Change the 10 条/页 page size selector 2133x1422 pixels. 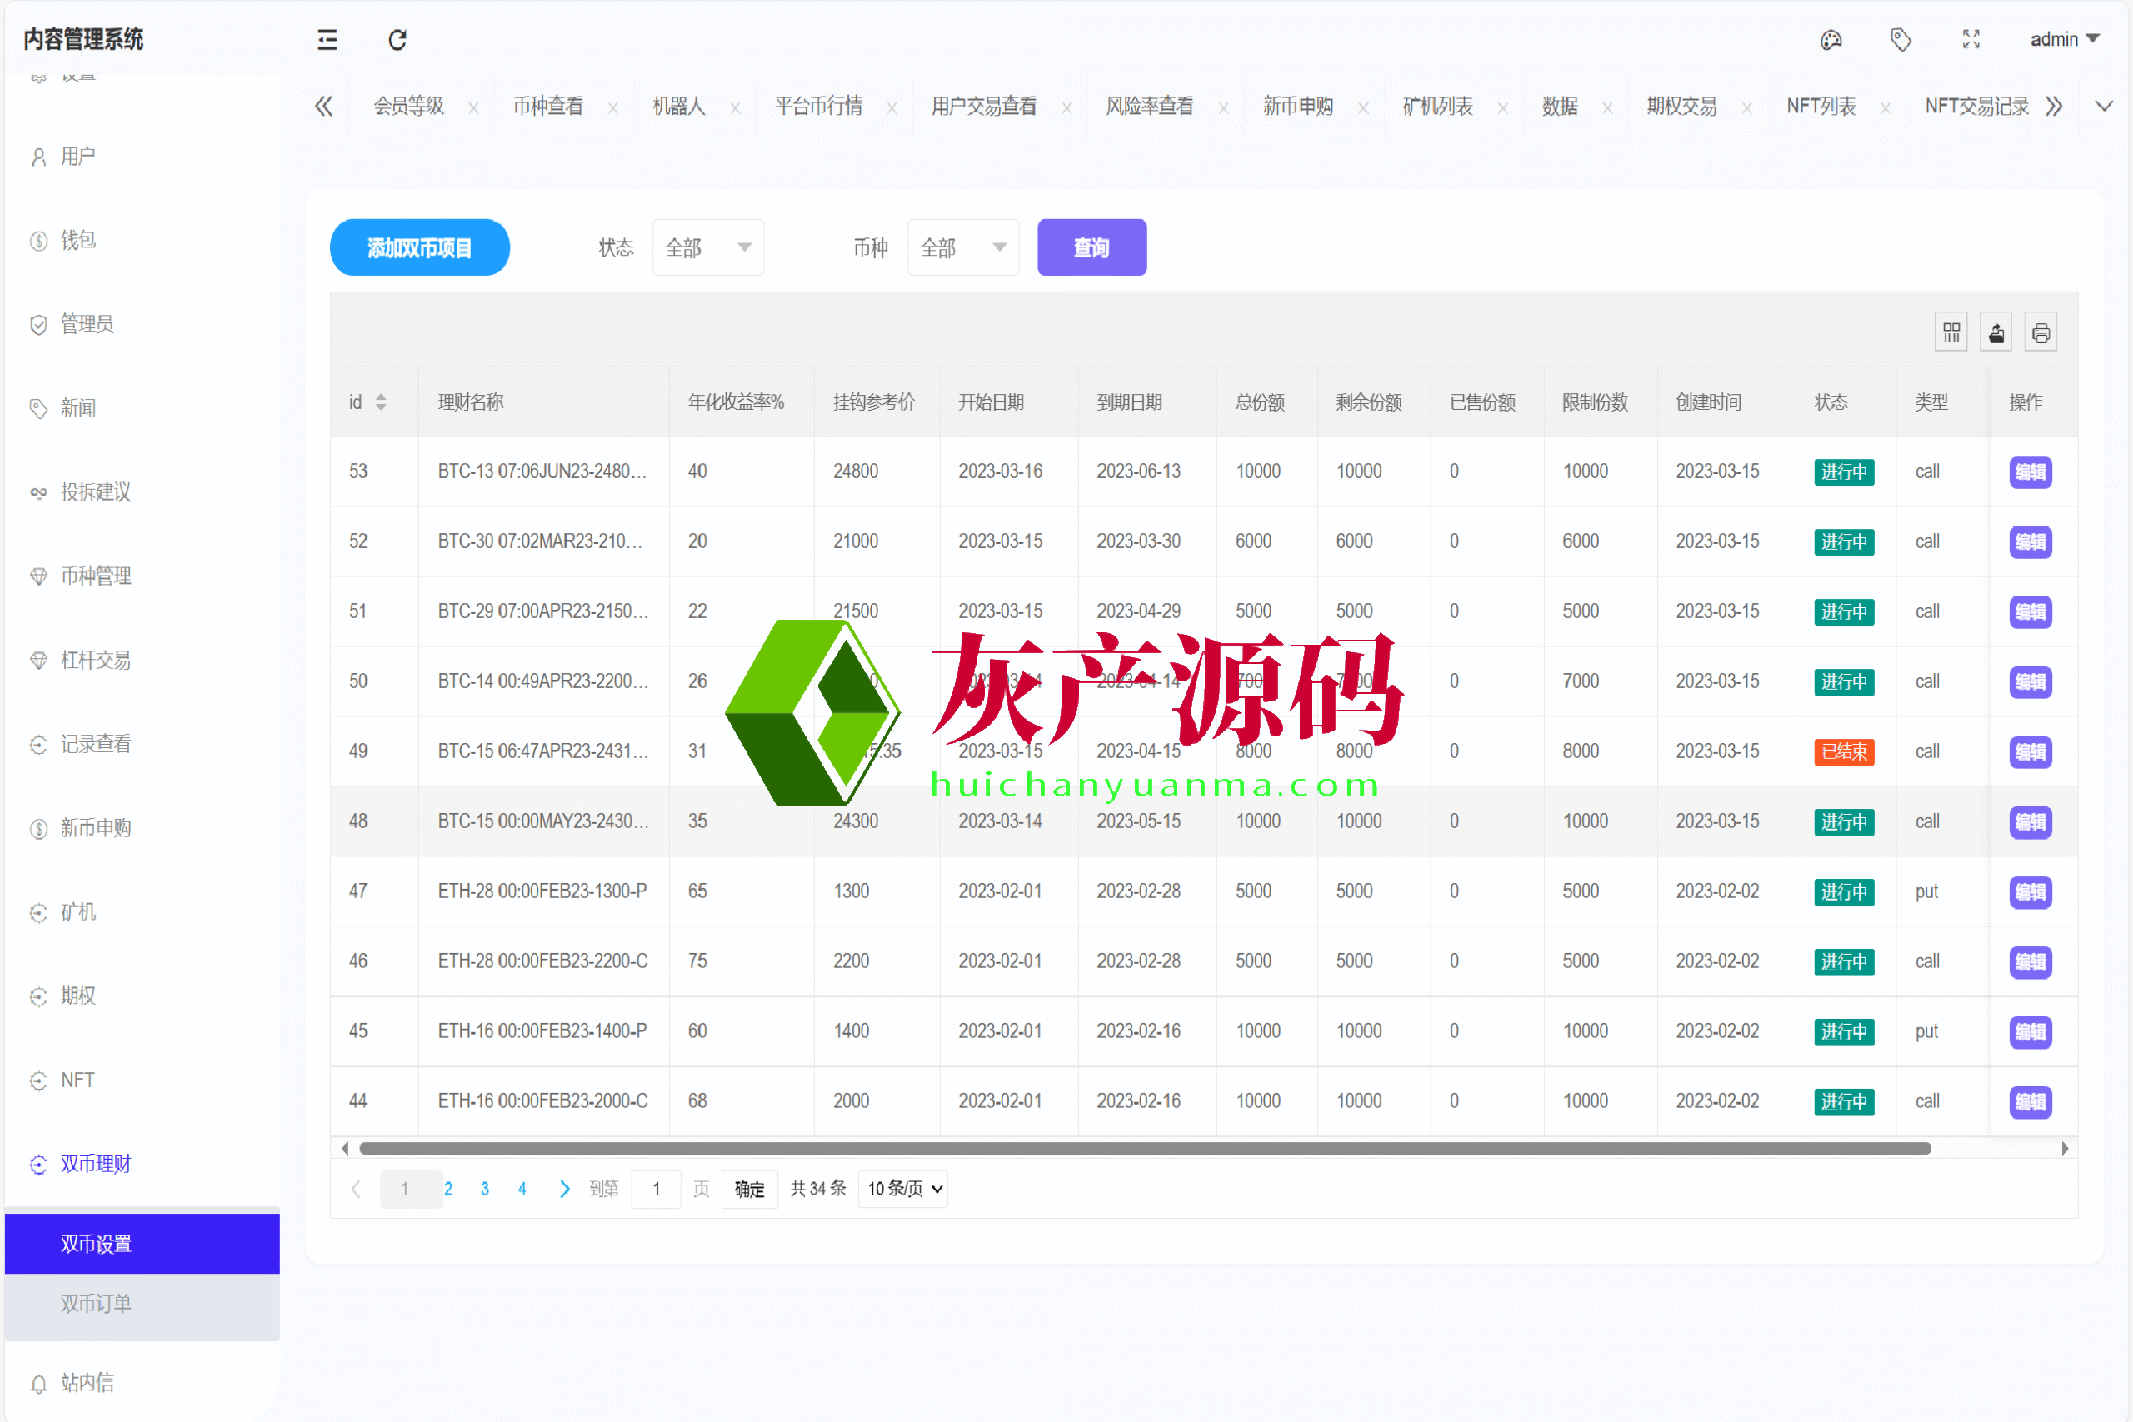coord(903,1189)
